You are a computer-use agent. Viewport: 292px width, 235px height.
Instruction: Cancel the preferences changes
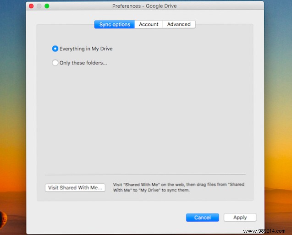tap(203, 218)
